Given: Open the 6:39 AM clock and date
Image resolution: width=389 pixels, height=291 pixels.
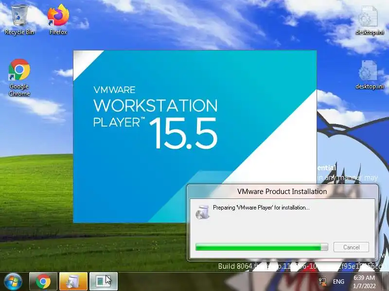Looking at the screenshot, I should pos(364,282).
